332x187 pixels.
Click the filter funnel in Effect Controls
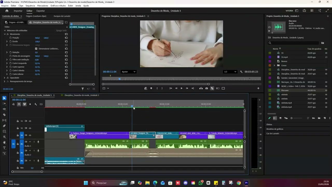[x=83, y=89]
